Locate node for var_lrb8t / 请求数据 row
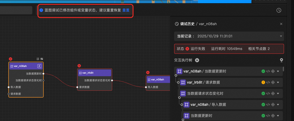294x121 pixels. pos(273,82)
